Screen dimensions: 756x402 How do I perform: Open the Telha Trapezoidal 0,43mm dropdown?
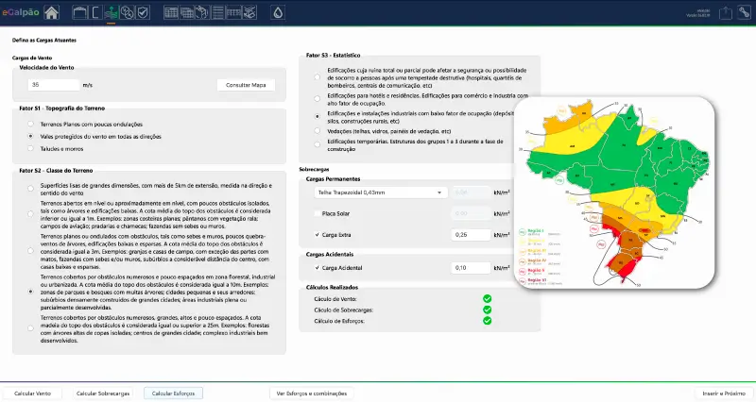tap(381, 193)
